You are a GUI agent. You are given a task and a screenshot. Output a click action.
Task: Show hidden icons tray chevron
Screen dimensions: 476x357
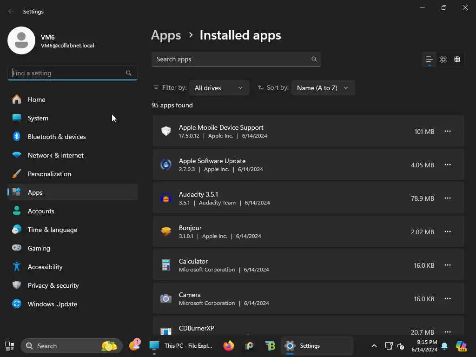pos(374,346)
